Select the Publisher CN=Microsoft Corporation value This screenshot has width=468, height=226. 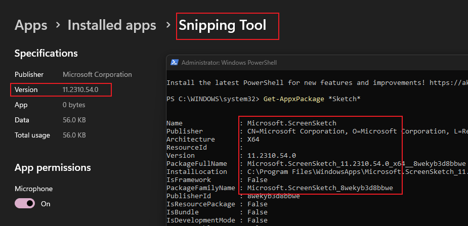pyautogui.click(x=358, y=131)
